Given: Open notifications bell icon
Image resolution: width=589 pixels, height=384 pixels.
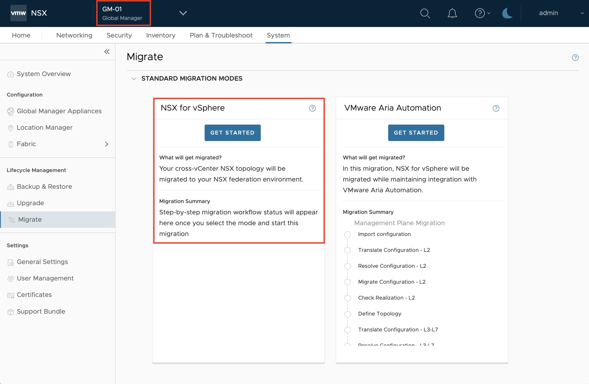Looking at the screenshot, I should [452, 13].
